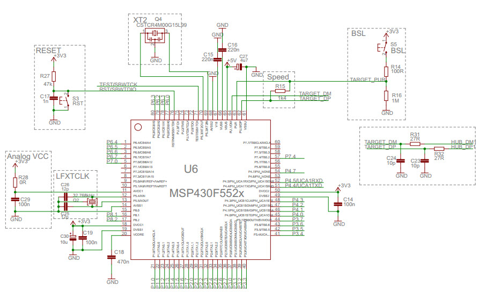Click the P4.4/UCA1TXD net label
479x292 pixels.
point(304,186)
